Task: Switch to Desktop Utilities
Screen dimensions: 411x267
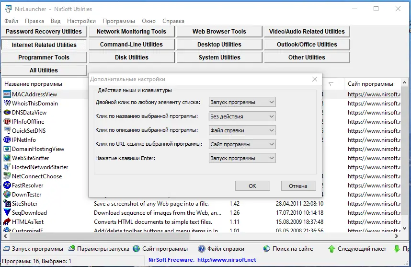Action: [x=219, y=45]
